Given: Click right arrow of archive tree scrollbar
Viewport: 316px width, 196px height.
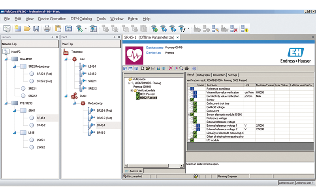Looking at the screenshot, I should coord(182,166).
